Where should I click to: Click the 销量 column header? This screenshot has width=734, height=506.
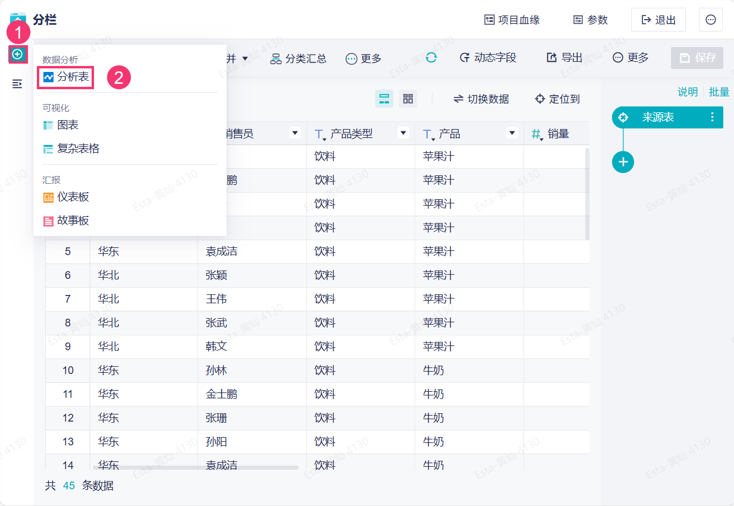coord(557,134)
